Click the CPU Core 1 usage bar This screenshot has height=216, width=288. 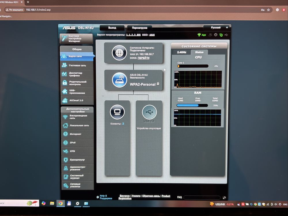pos(193,66)
